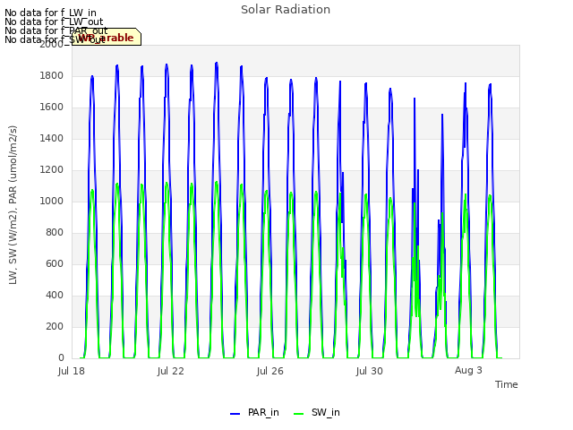
Task: Click the WP_arable annotation label
Action: [107, 37]
